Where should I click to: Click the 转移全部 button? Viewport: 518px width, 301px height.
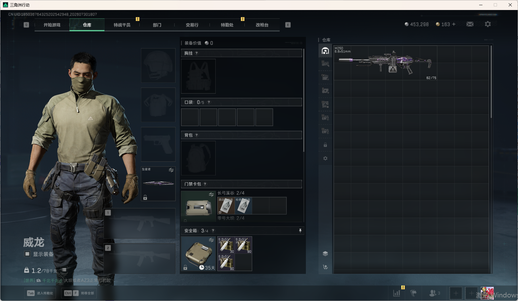[79, 293]
